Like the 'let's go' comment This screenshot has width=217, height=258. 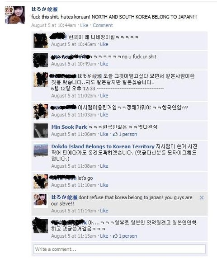coord(104,185)
